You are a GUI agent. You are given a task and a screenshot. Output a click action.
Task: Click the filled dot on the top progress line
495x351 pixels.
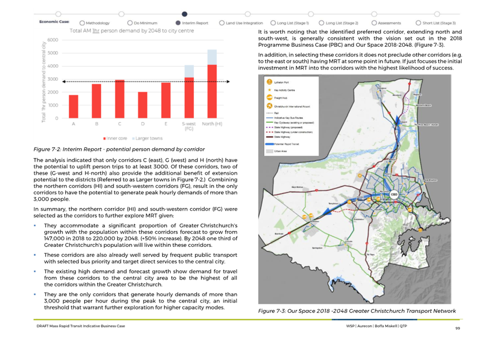(x=184, y=14)
